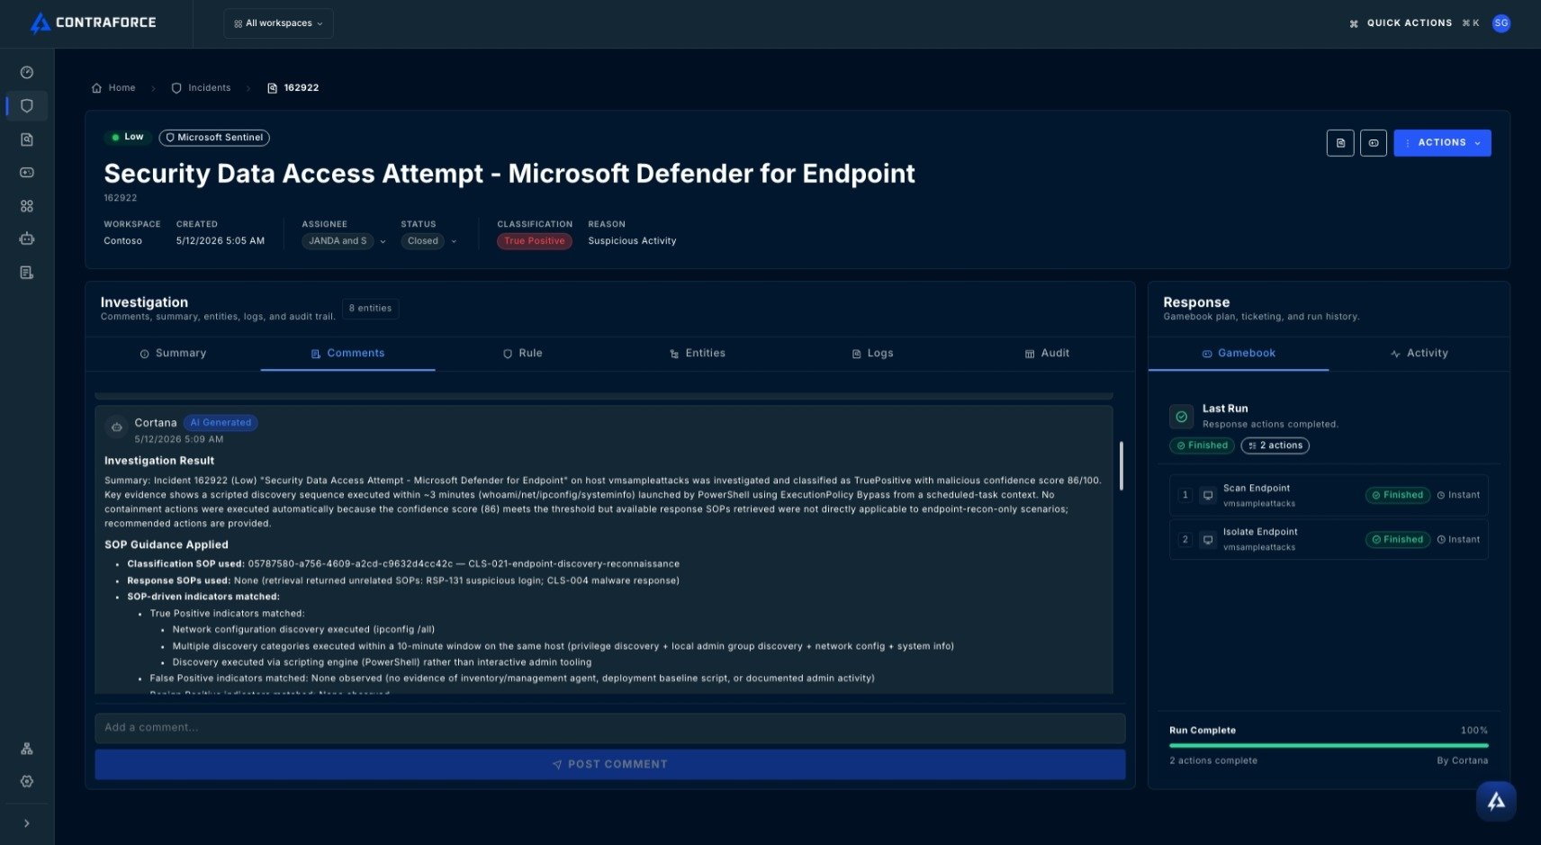
Task: Click the SOP Guidance Applied heading
Action: click(x=167, y=545)
